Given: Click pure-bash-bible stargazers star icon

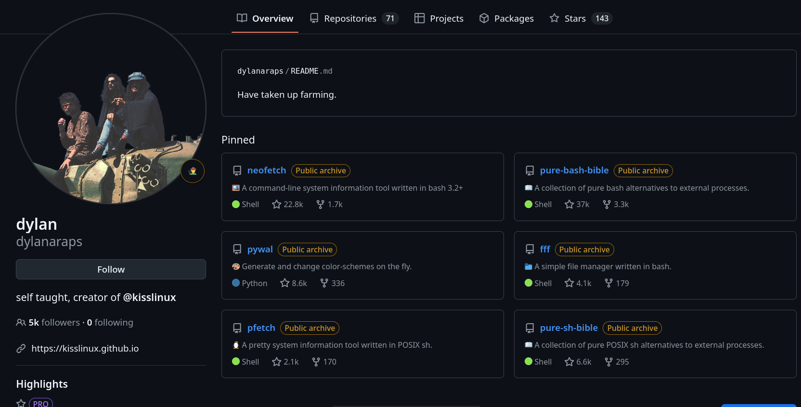Looking at the screenshot, I should click(x=569, y=204).
